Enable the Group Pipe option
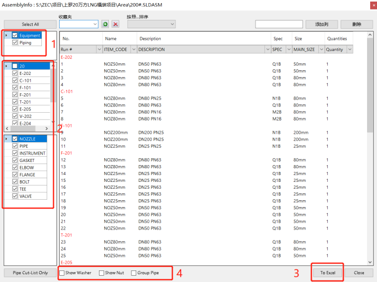The width and height of the screenshot is (377, 282). tap(134, 273)
